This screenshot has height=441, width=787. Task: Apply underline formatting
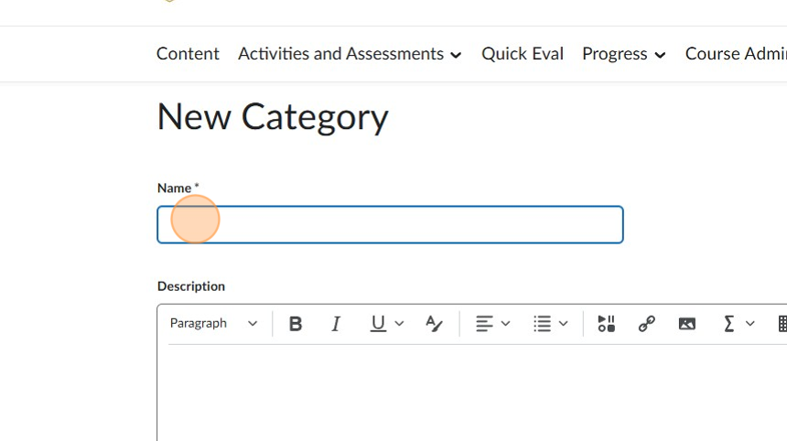[378, 324]
